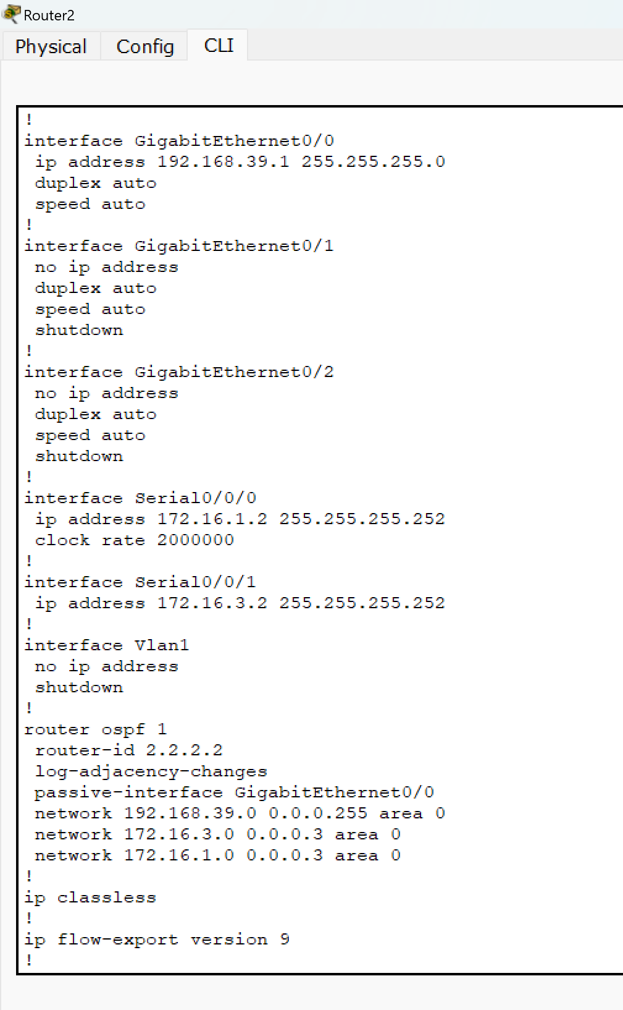Image resolution: width=623 pixels, height=1010 pixels.
Task: Click the interface Vlan1 line
Action: point(107,645)
